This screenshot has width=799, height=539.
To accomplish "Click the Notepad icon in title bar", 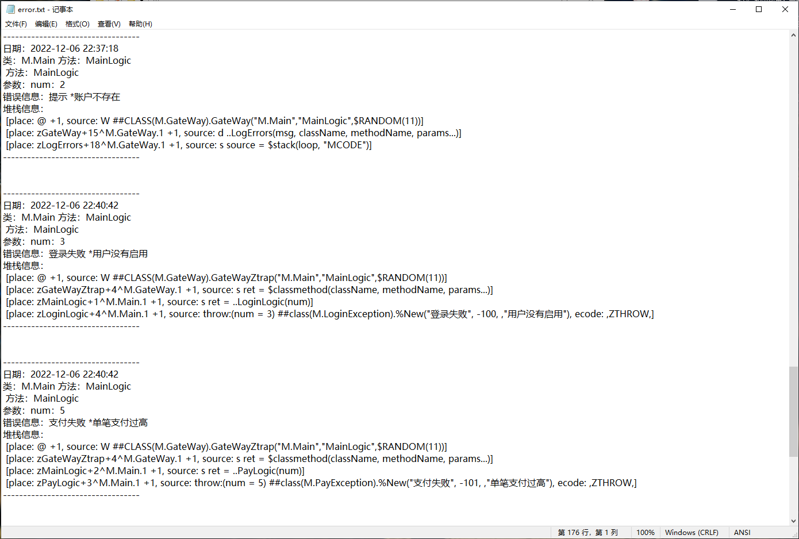I will pos(10,9).
